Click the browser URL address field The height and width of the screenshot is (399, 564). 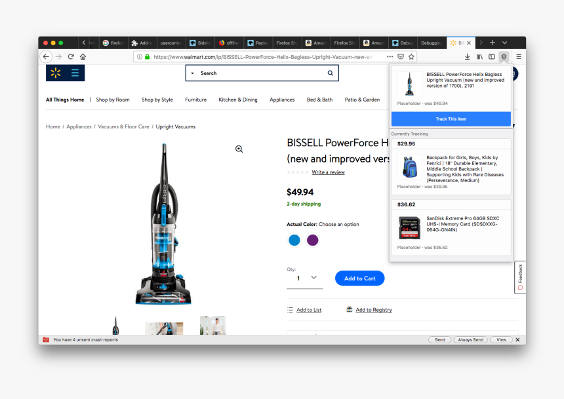(x=262, y=57)
